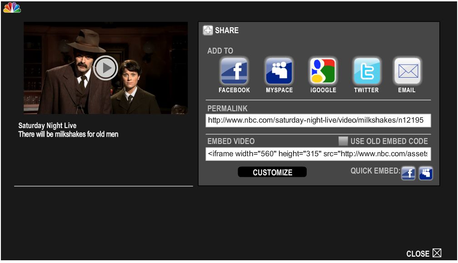Screen dimensions: 458x263
Task: Use the Facebook quick embed icon
Action: point(408,173)
